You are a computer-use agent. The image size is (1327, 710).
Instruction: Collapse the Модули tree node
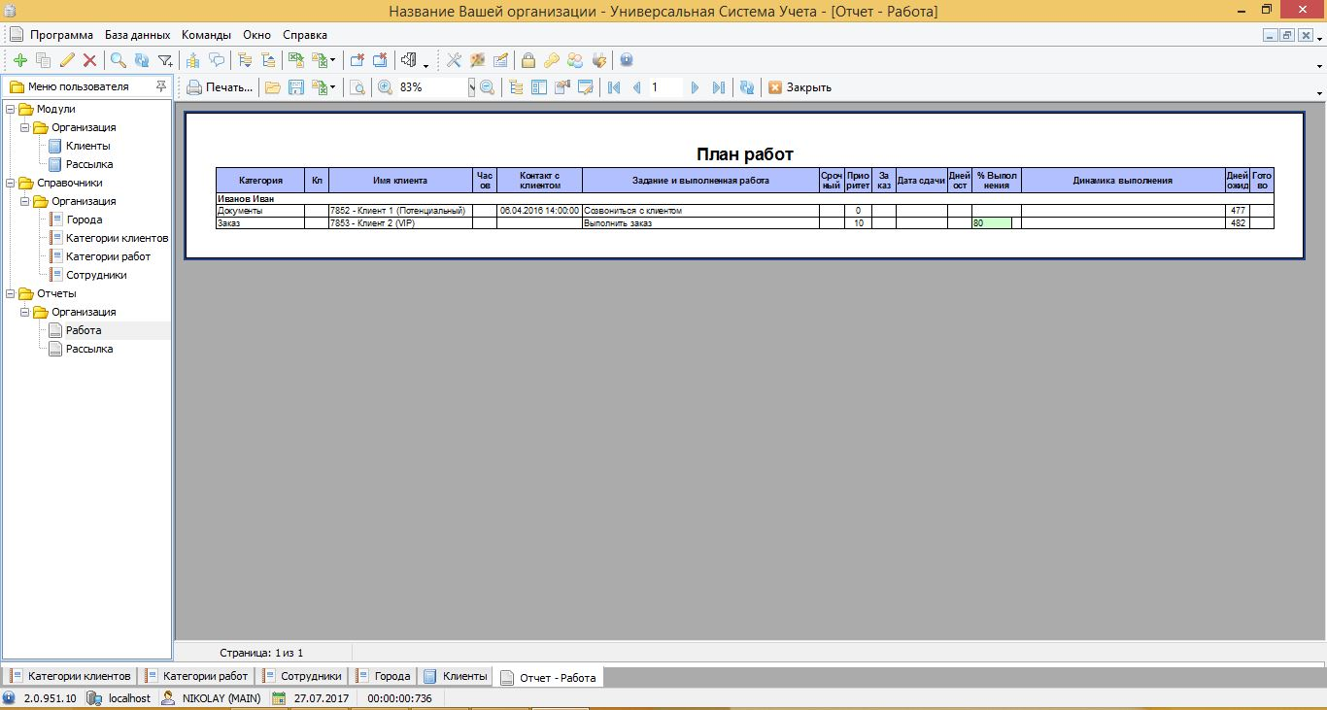coord(10,109)
